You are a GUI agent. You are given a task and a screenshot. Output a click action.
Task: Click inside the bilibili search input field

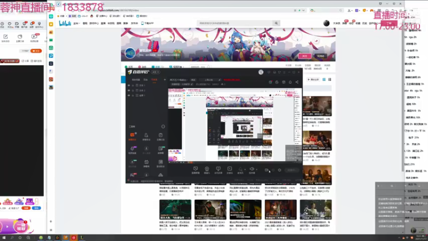tap(235, 23)
